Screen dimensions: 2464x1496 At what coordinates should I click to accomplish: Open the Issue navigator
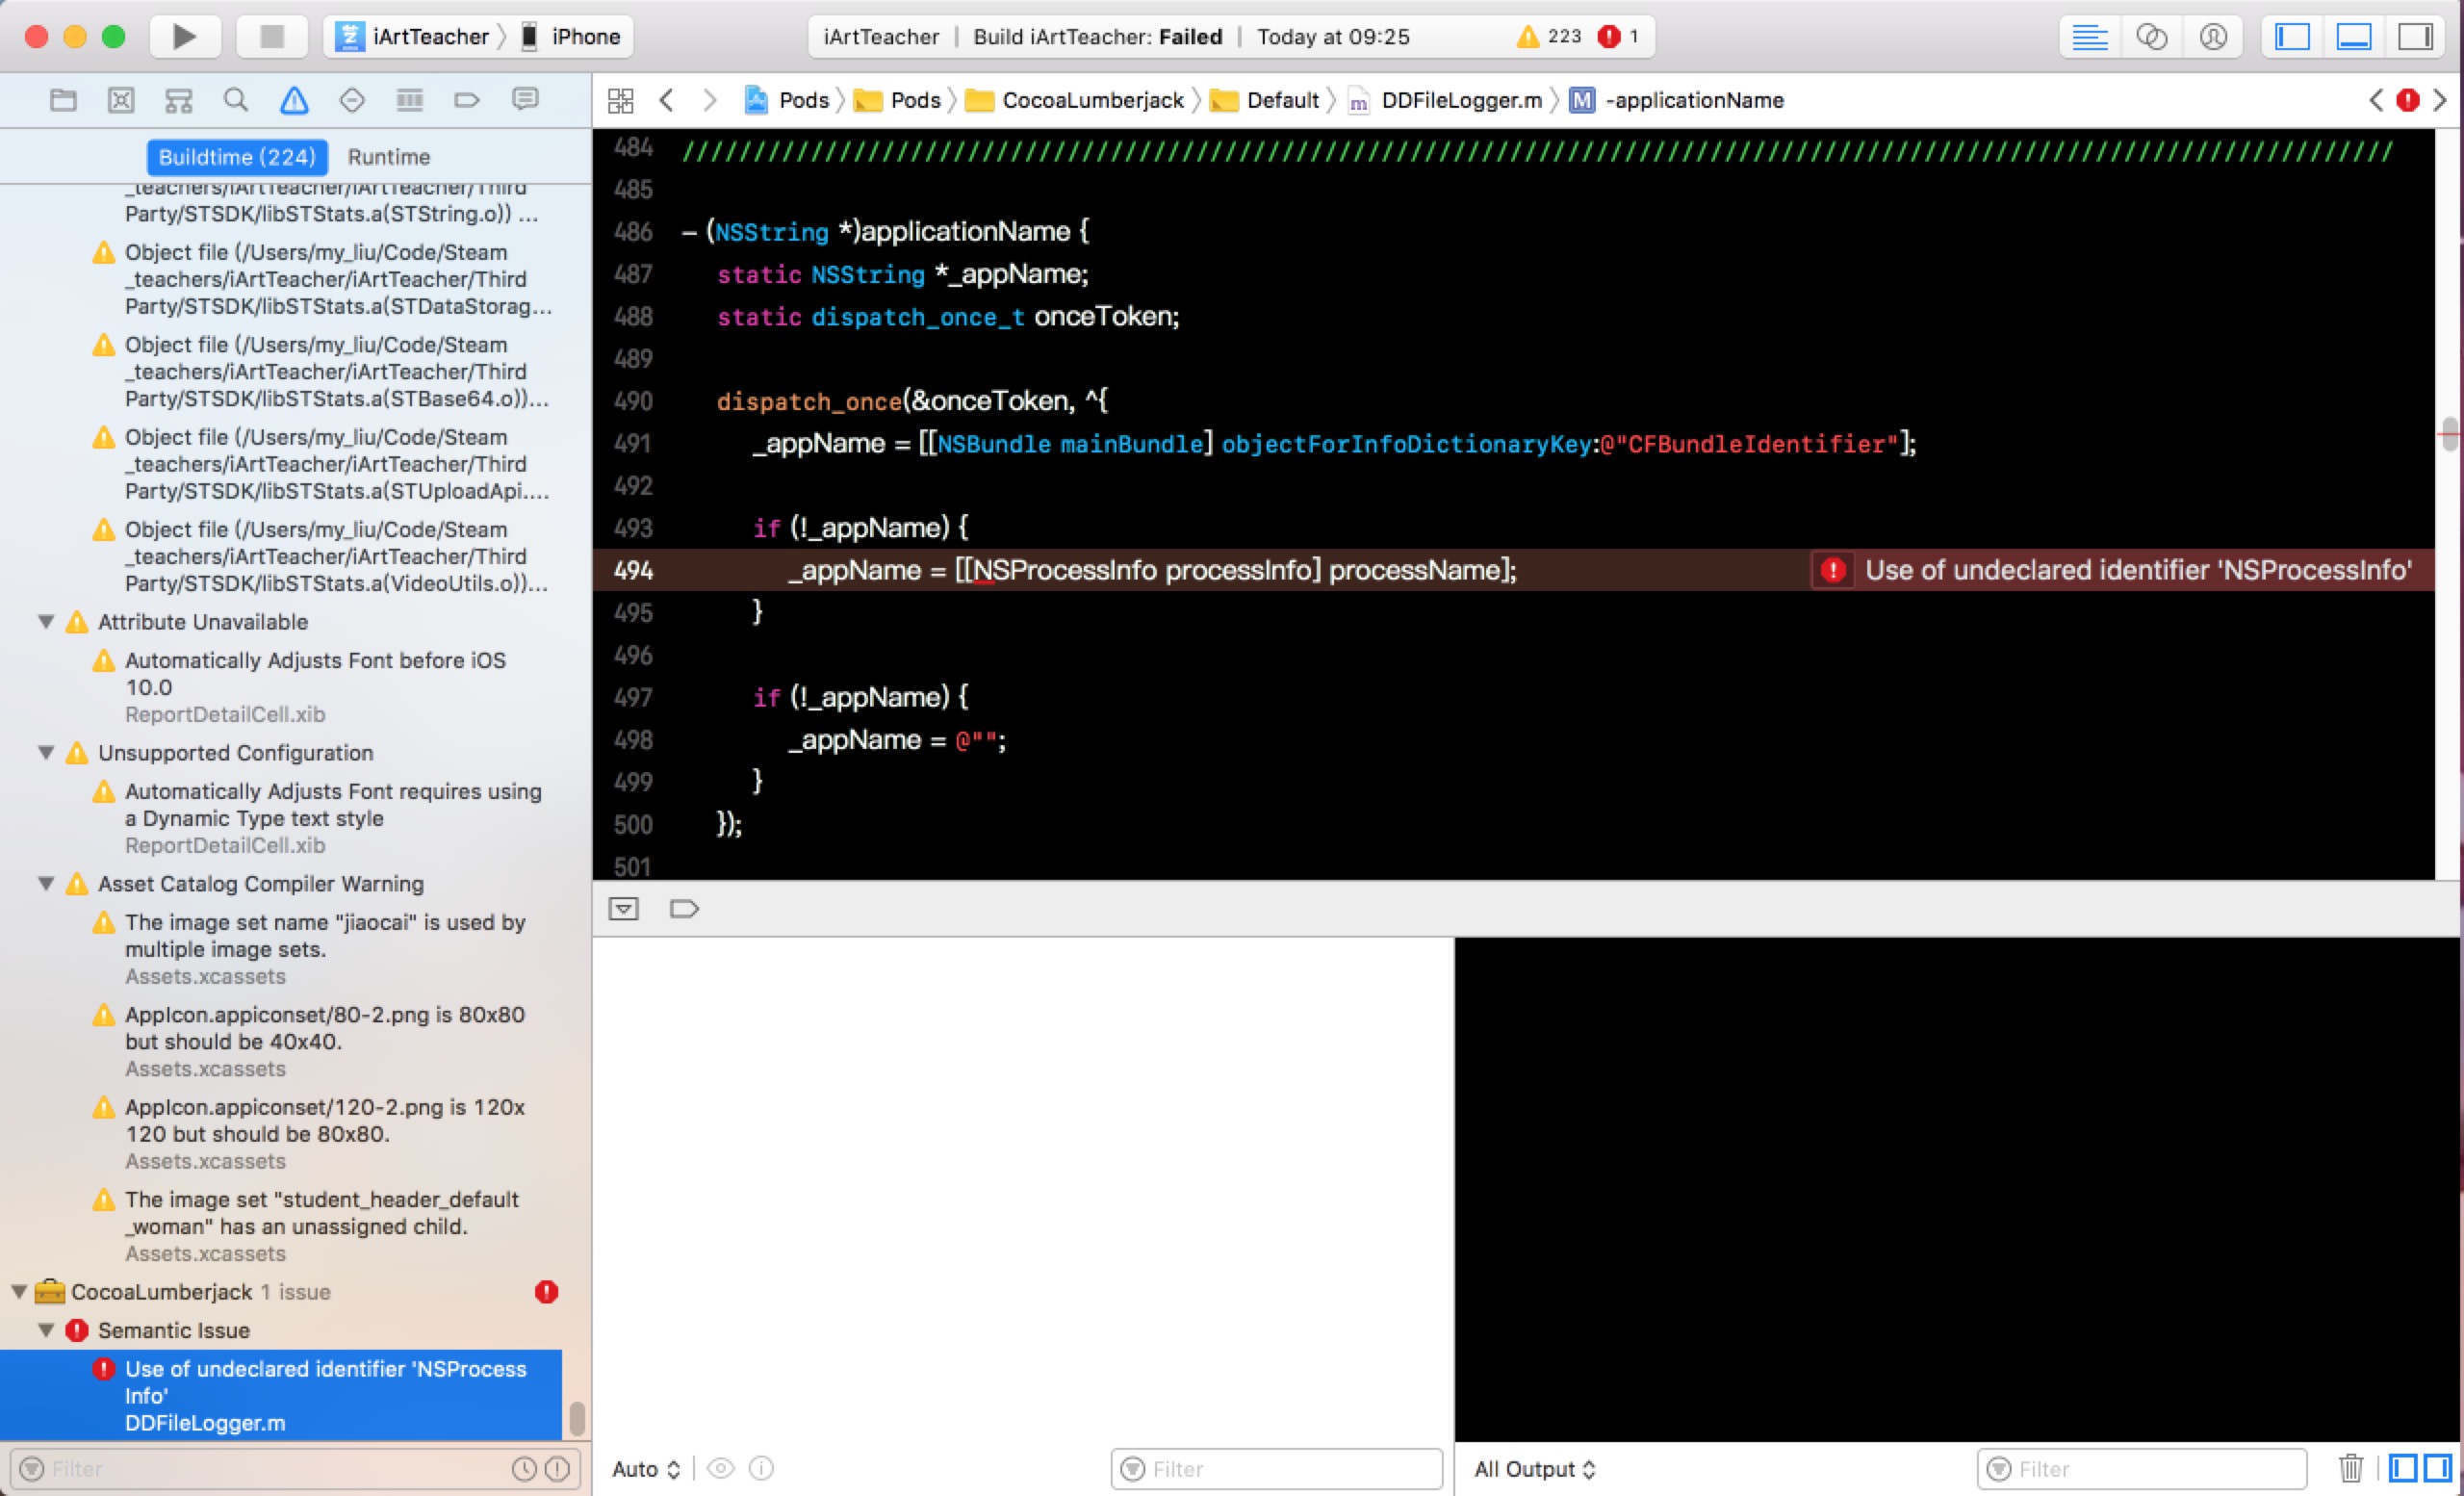click(x=292, y=100)
